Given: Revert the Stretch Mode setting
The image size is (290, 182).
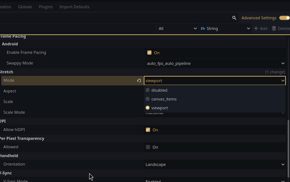Looking at the screenshot, I should point(139,81).
